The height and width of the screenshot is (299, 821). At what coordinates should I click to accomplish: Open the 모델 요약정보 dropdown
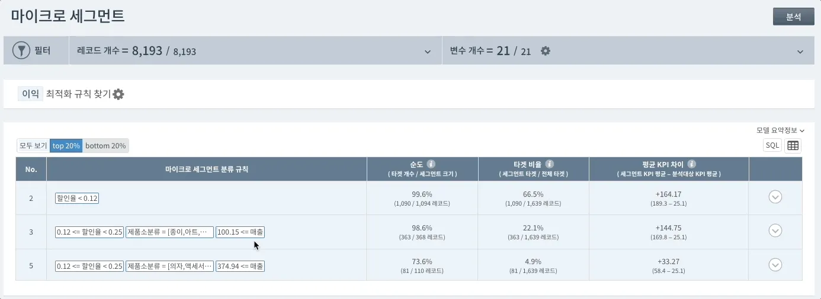(x=780, y=130)
